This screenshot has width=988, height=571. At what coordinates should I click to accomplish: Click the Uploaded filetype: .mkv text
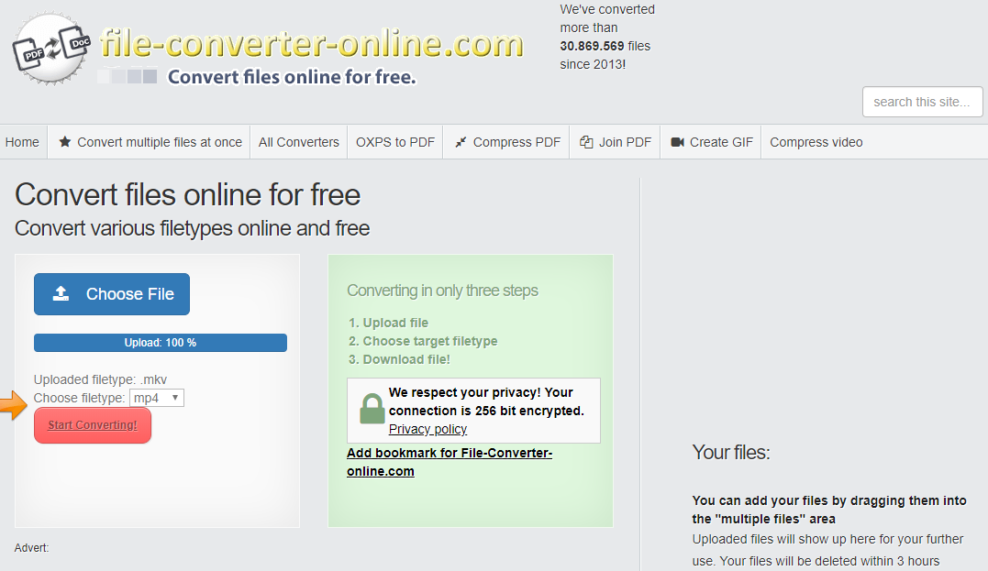point(100,379)
